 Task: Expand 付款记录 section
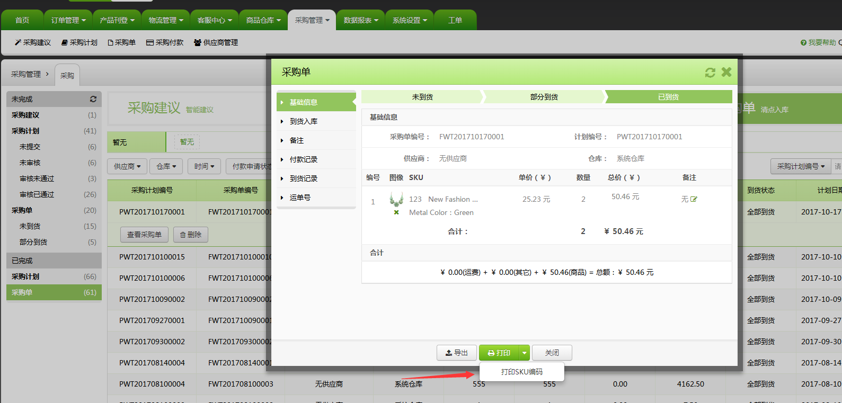[x=316, y=159]
